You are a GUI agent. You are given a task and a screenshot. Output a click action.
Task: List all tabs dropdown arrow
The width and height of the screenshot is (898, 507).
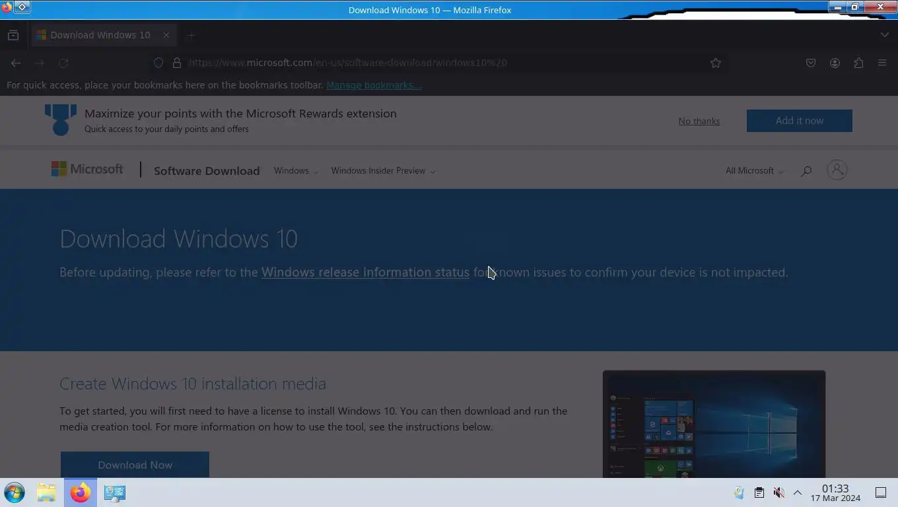pos(885,35)
